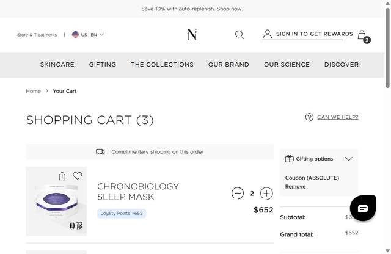Click the N logo to go home
391x254 pixels.
point(192,35)
